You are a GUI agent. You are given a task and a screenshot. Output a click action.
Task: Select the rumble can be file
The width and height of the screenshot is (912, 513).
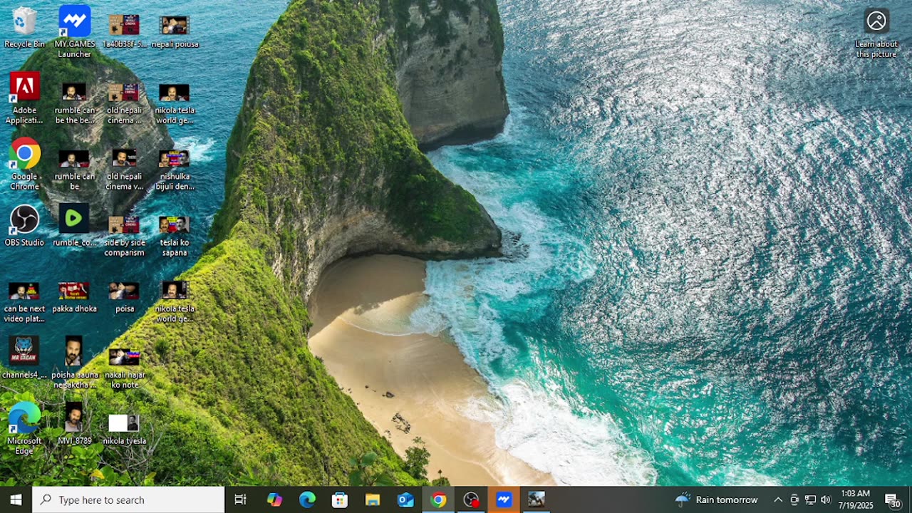tap(74, 170)
